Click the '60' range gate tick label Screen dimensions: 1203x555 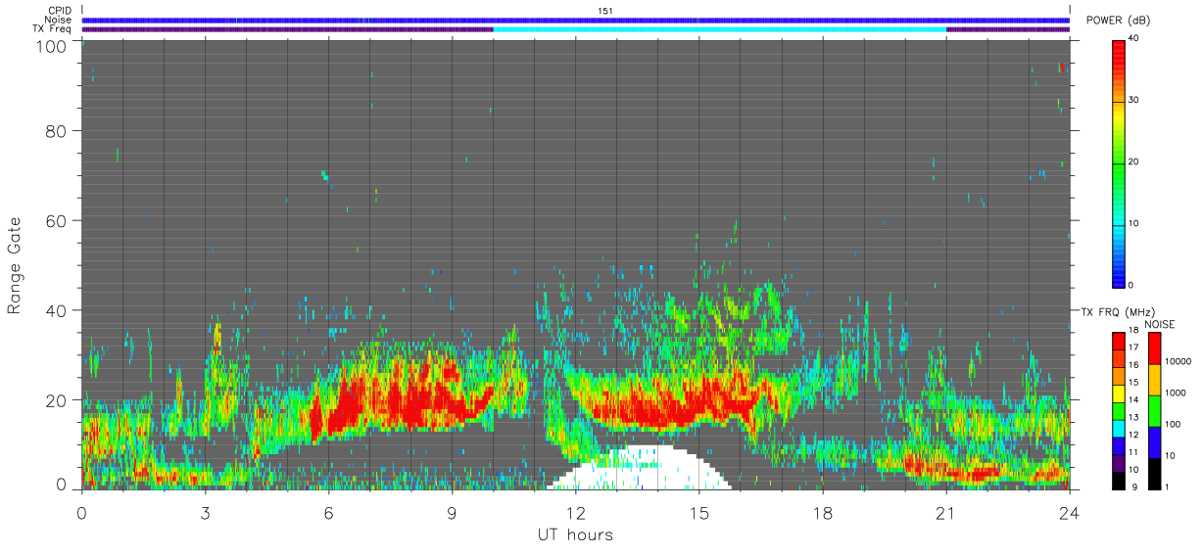pos(56,221)
